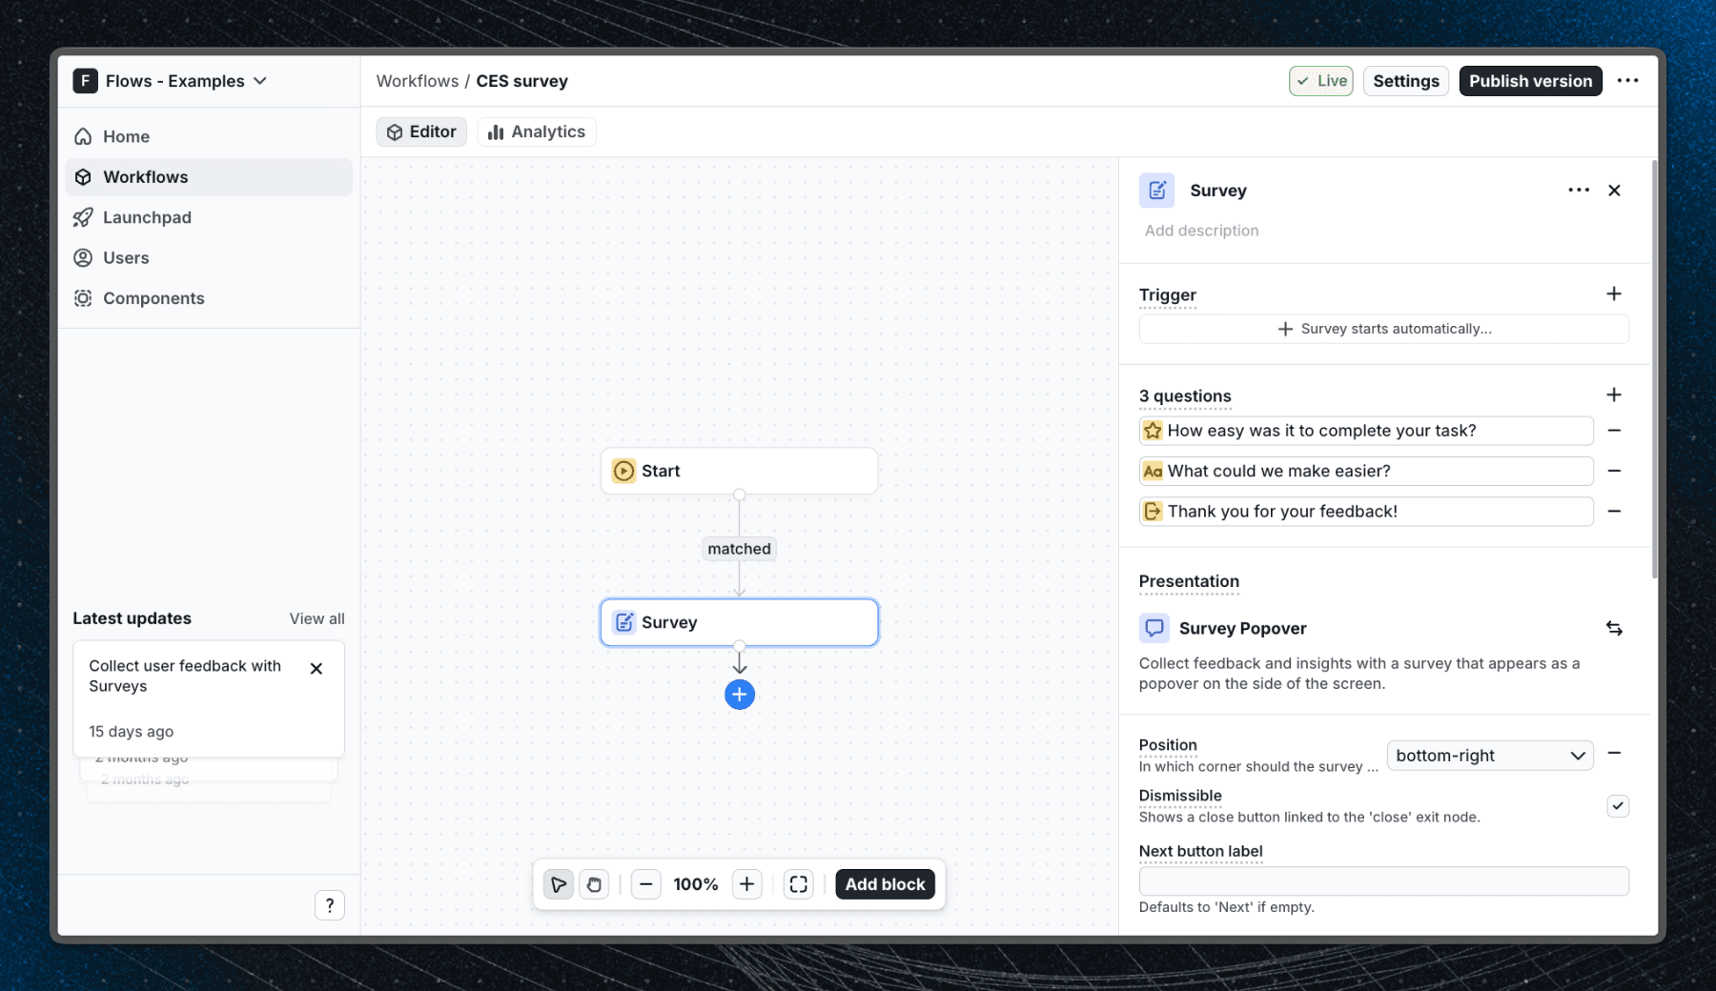The height and width of the screenshot is (991, 1716).
Task: Remove the 'Thank you for your feedback!' question
Action: pos(1614,512)
